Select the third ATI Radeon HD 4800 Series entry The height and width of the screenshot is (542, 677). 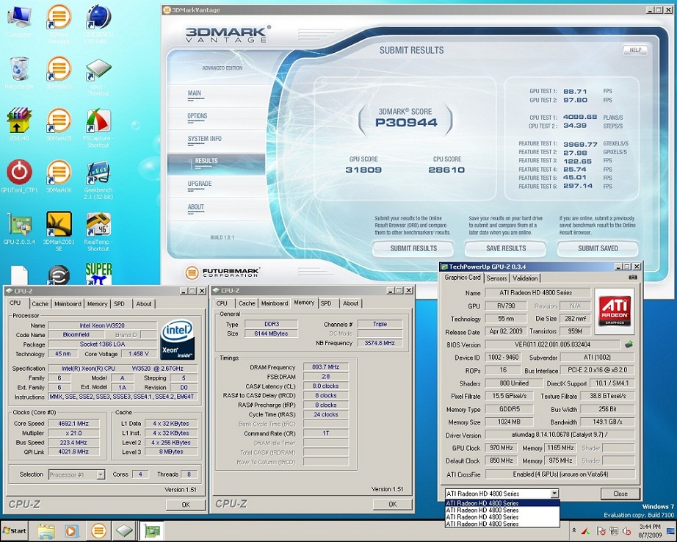[x=502, y=517]
